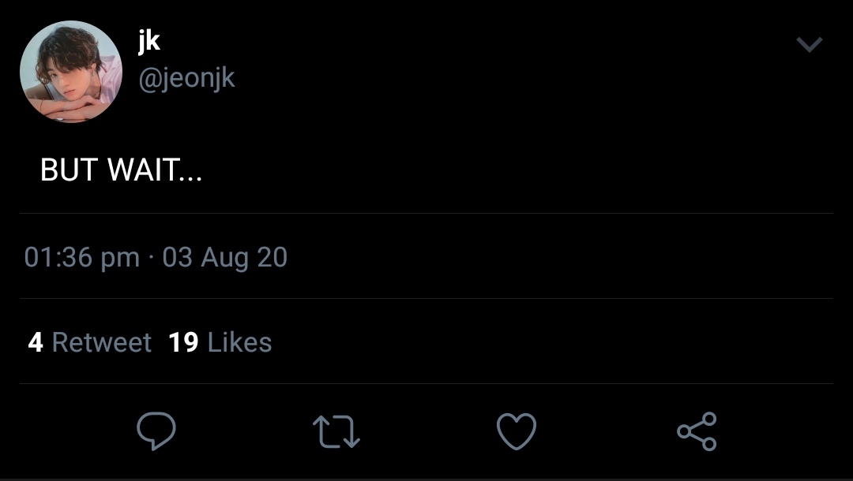853x481 pixels.
Task: Click the date 03 Aug 20
Action: coord(225,258)
